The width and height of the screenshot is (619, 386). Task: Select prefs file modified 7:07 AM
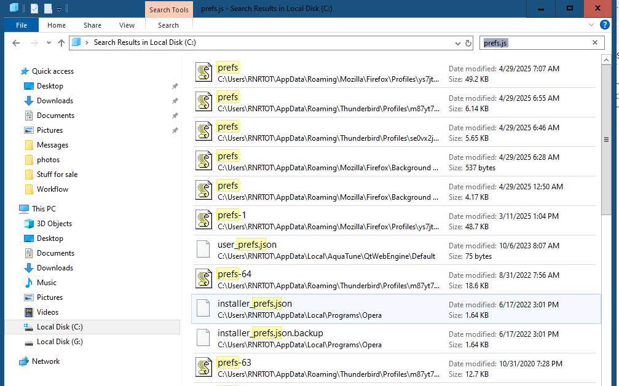(395, 73)
